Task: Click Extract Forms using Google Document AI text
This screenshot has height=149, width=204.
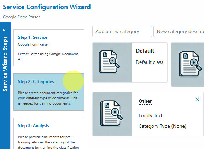Action: tap(48, 56)
